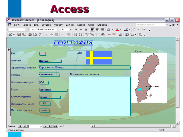
Task: Click the form control icon left of Файл
Action: [x=10, y=25]
